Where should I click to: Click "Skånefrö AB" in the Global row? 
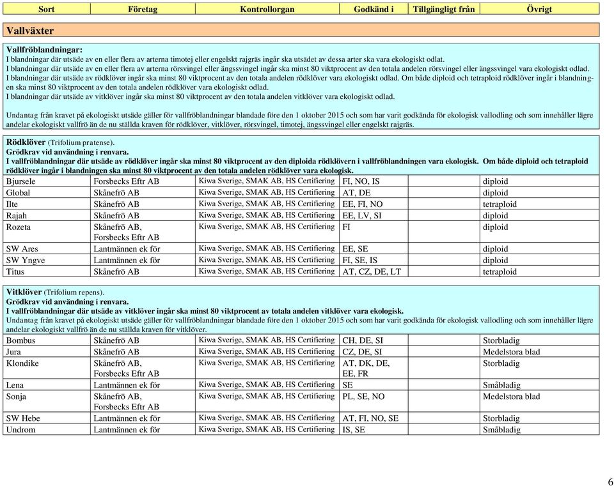(x=116, y=193)
